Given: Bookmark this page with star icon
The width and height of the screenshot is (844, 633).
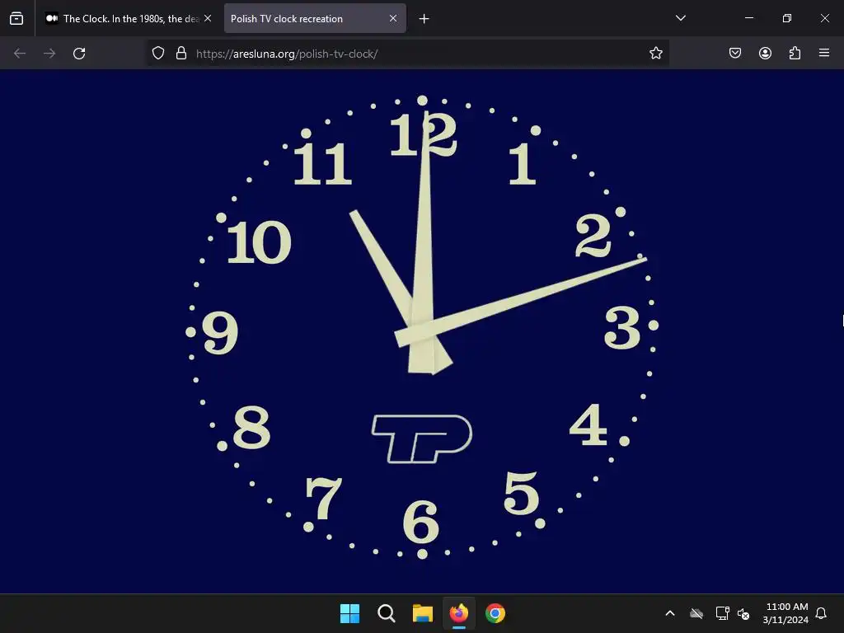Looking at the screenshot, I should click(x=655, y=54).
